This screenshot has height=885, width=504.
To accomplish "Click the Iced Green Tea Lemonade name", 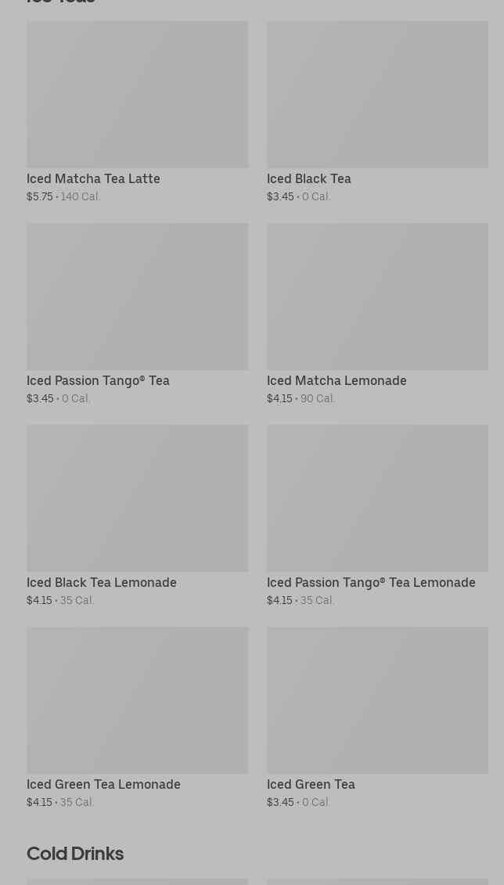I will click(103, 784).
